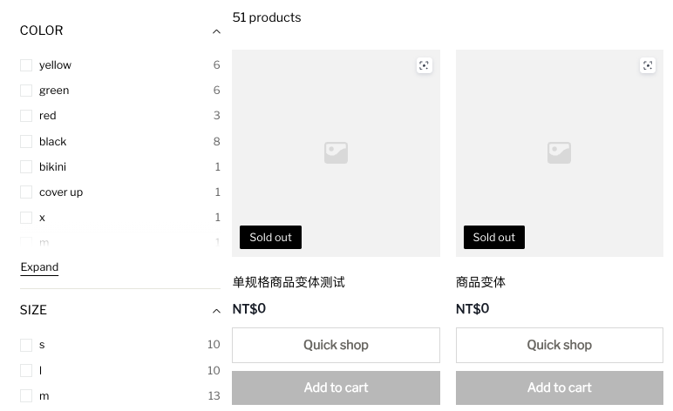Check the size s filter
This screenshot has height=411, width=673.
tap(26, 345)
